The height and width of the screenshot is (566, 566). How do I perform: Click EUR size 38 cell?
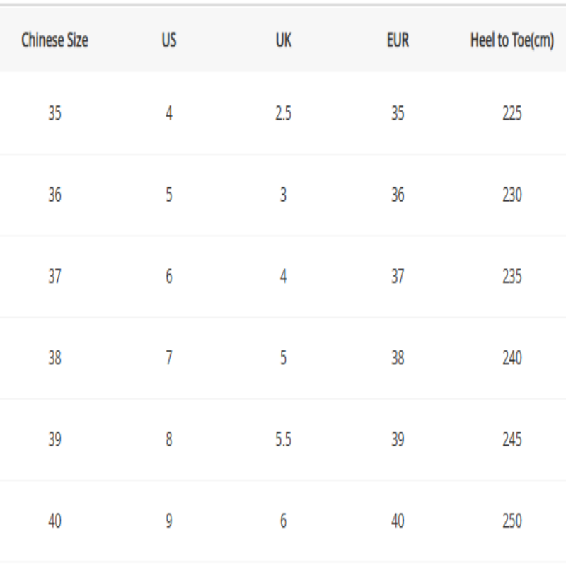click(x=398, y=358)
